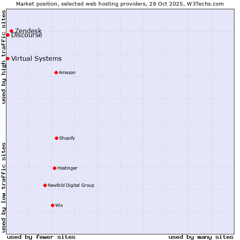Click the 'used by many sites' axis label

click(201, 237)
